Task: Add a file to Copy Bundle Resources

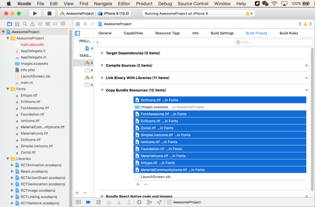Action: point(138,184)
